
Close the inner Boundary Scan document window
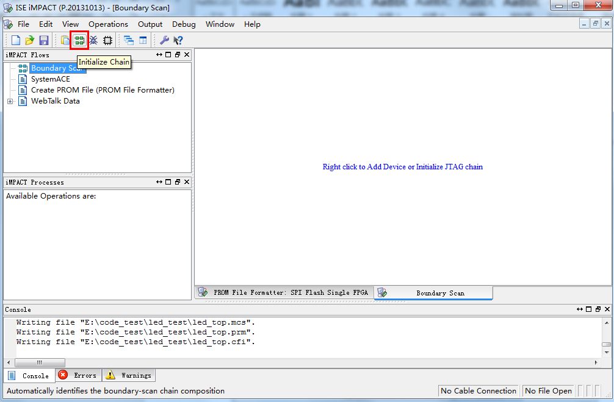(607, 24)
